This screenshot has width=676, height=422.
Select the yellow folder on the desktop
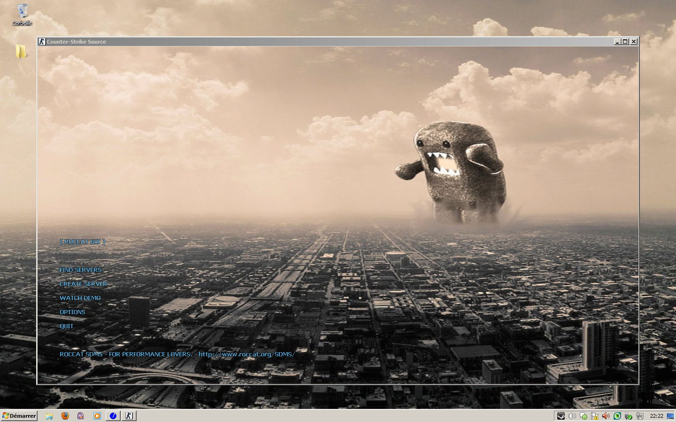(x=21, y=51)
